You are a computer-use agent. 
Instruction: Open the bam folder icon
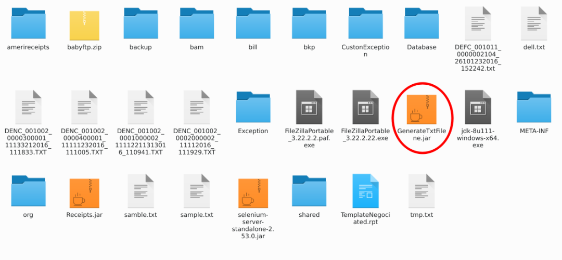(x=197, y=23)
